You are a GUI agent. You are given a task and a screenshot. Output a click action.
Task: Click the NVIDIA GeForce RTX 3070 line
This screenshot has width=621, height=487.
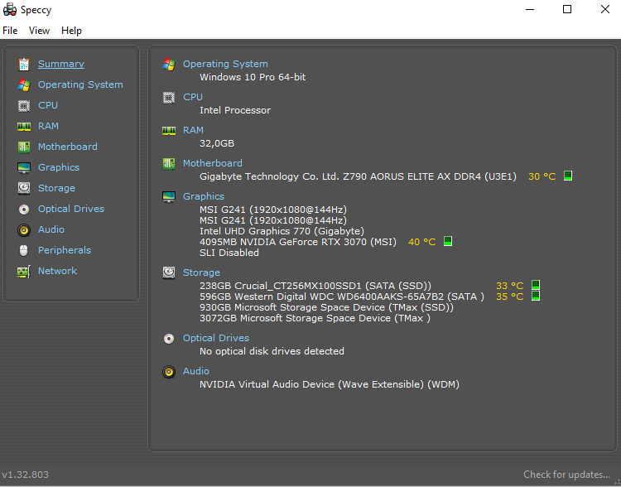298,242
